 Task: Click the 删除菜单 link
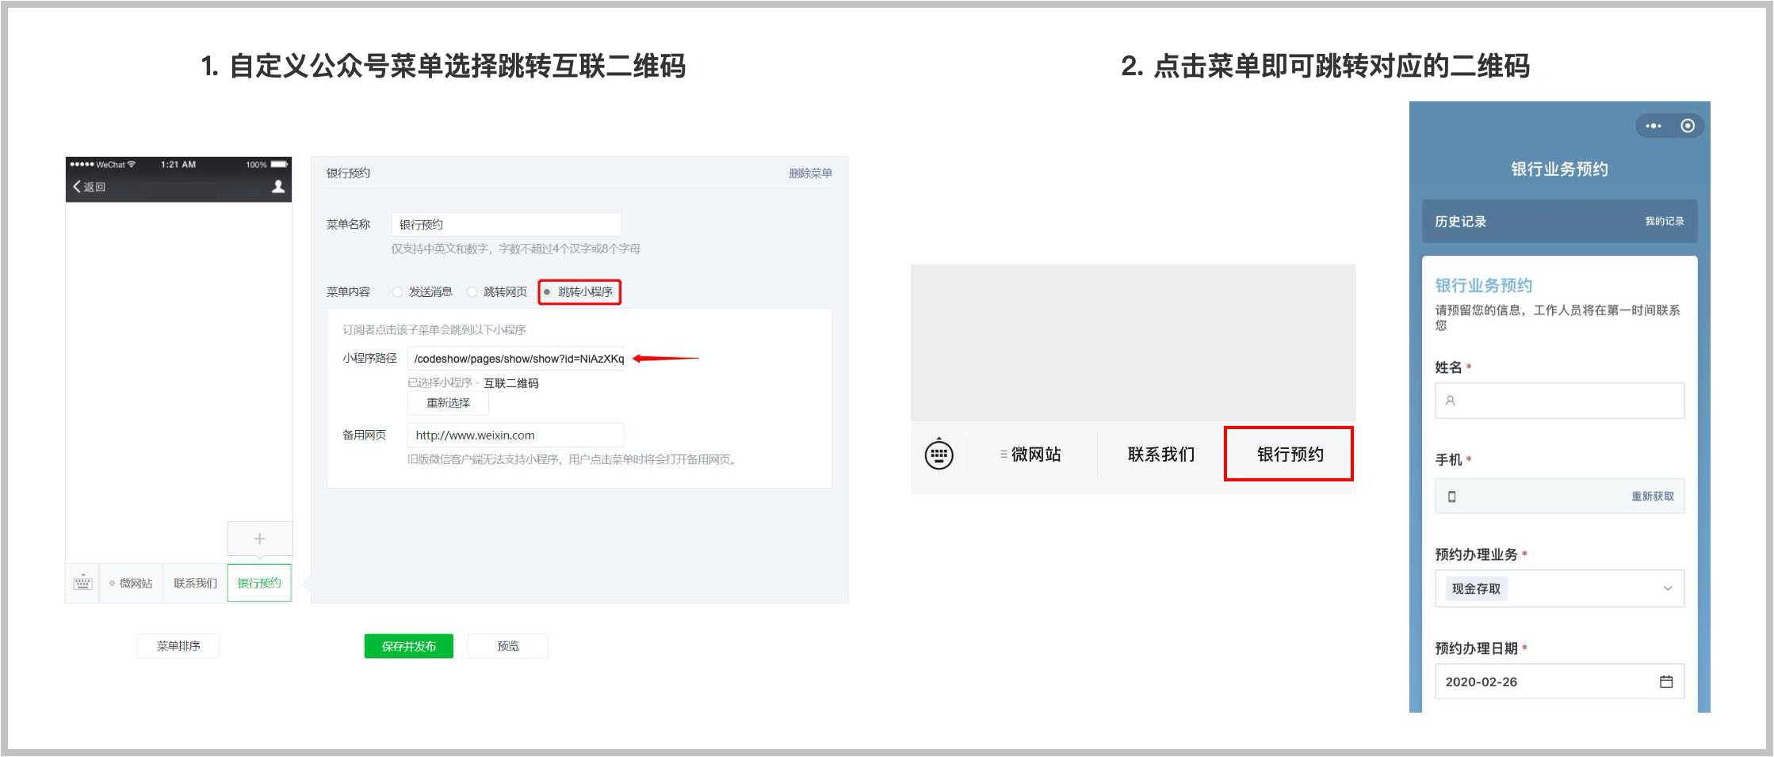[809, 173]
